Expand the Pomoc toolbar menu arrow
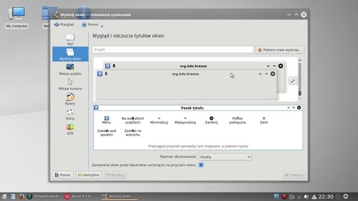The height and width of the screenshot is (201, 358). 102,26
